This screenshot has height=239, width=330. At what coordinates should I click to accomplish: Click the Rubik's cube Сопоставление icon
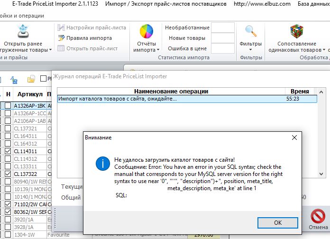297,31
